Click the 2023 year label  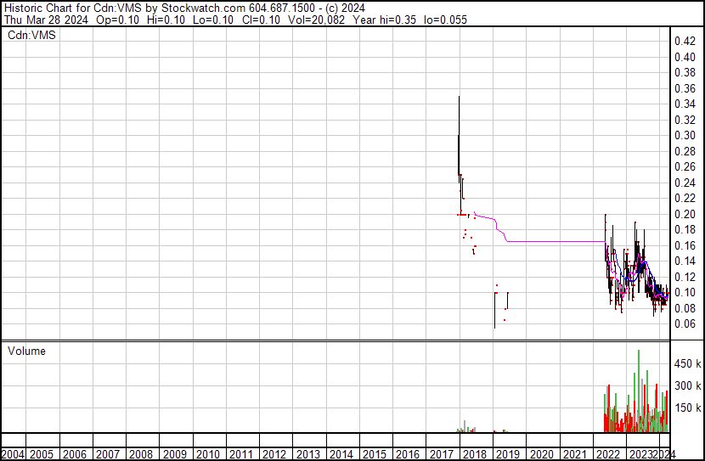tap(641, 454)
